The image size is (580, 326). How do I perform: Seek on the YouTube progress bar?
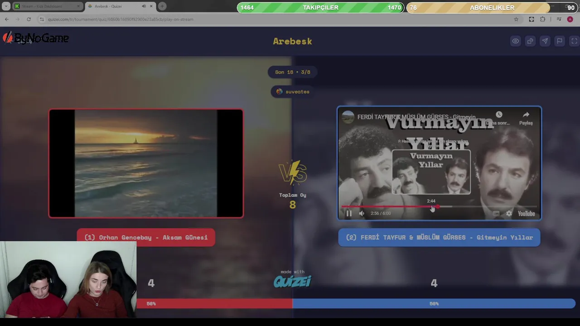tap(439, 206)
